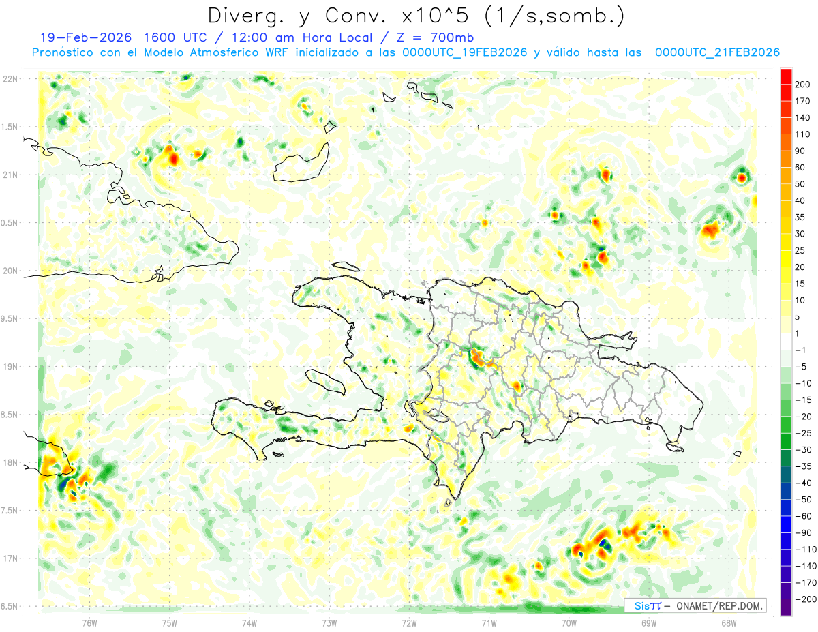Select the colorbar value -170

point(807,582)
